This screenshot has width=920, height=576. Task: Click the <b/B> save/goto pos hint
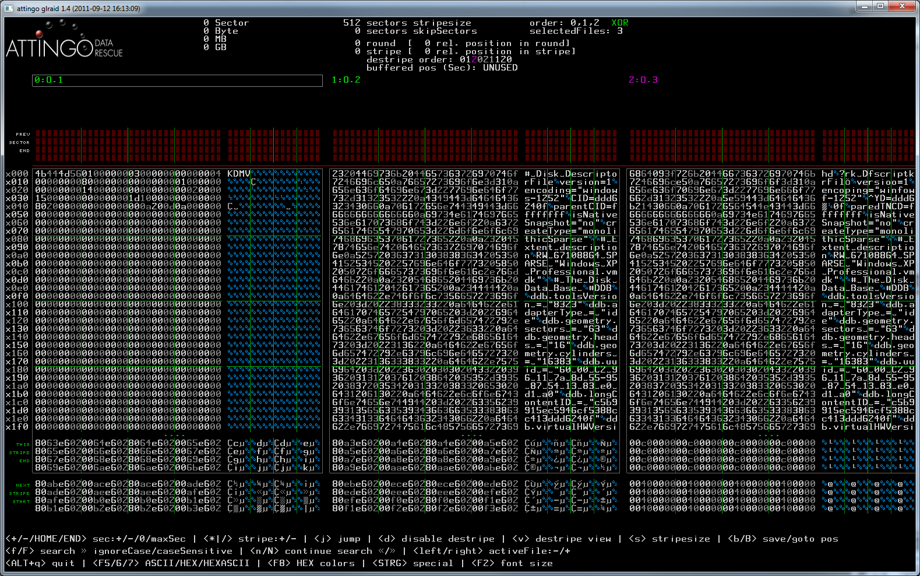coord(783,539)
